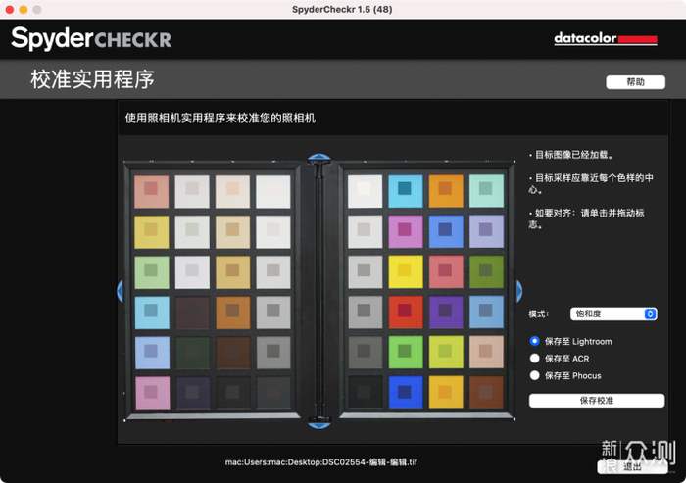Click the SpyderCHECKR logo

[91, 38]
